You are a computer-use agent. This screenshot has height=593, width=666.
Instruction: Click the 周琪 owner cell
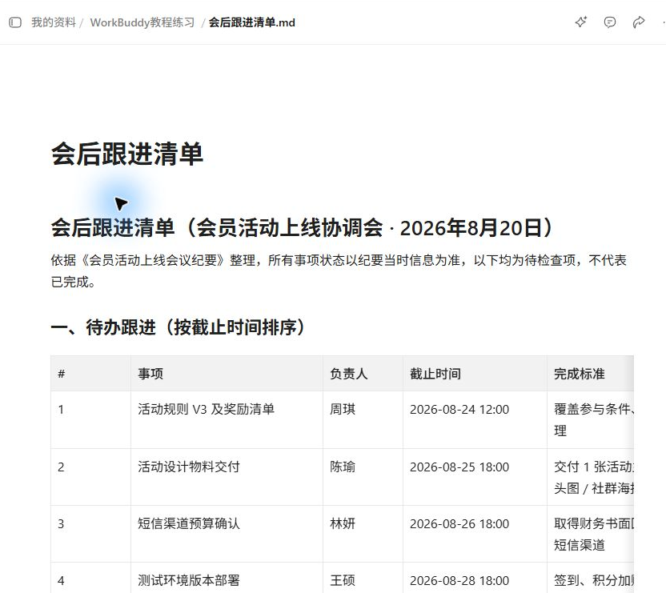pos(363,419)
